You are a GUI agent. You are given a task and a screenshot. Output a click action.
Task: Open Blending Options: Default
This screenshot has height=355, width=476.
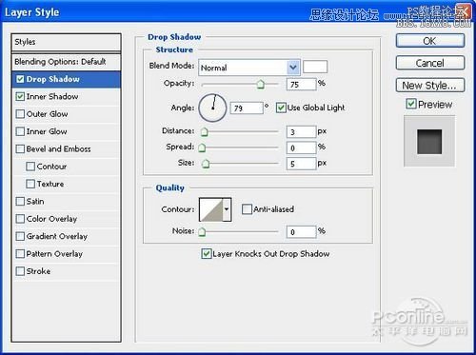click(x=66, y=62)
